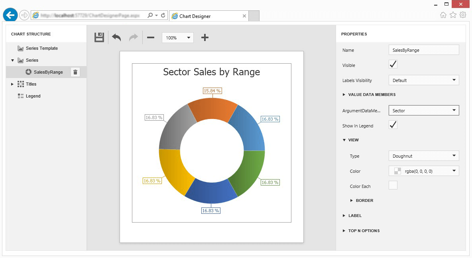Image resolution: width=472 pixels, height=258 pixels.
Task: Click the Name input field
Action: pos(423,50)
